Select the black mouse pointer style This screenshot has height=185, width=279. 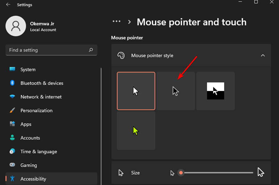[x=176, y=91]
